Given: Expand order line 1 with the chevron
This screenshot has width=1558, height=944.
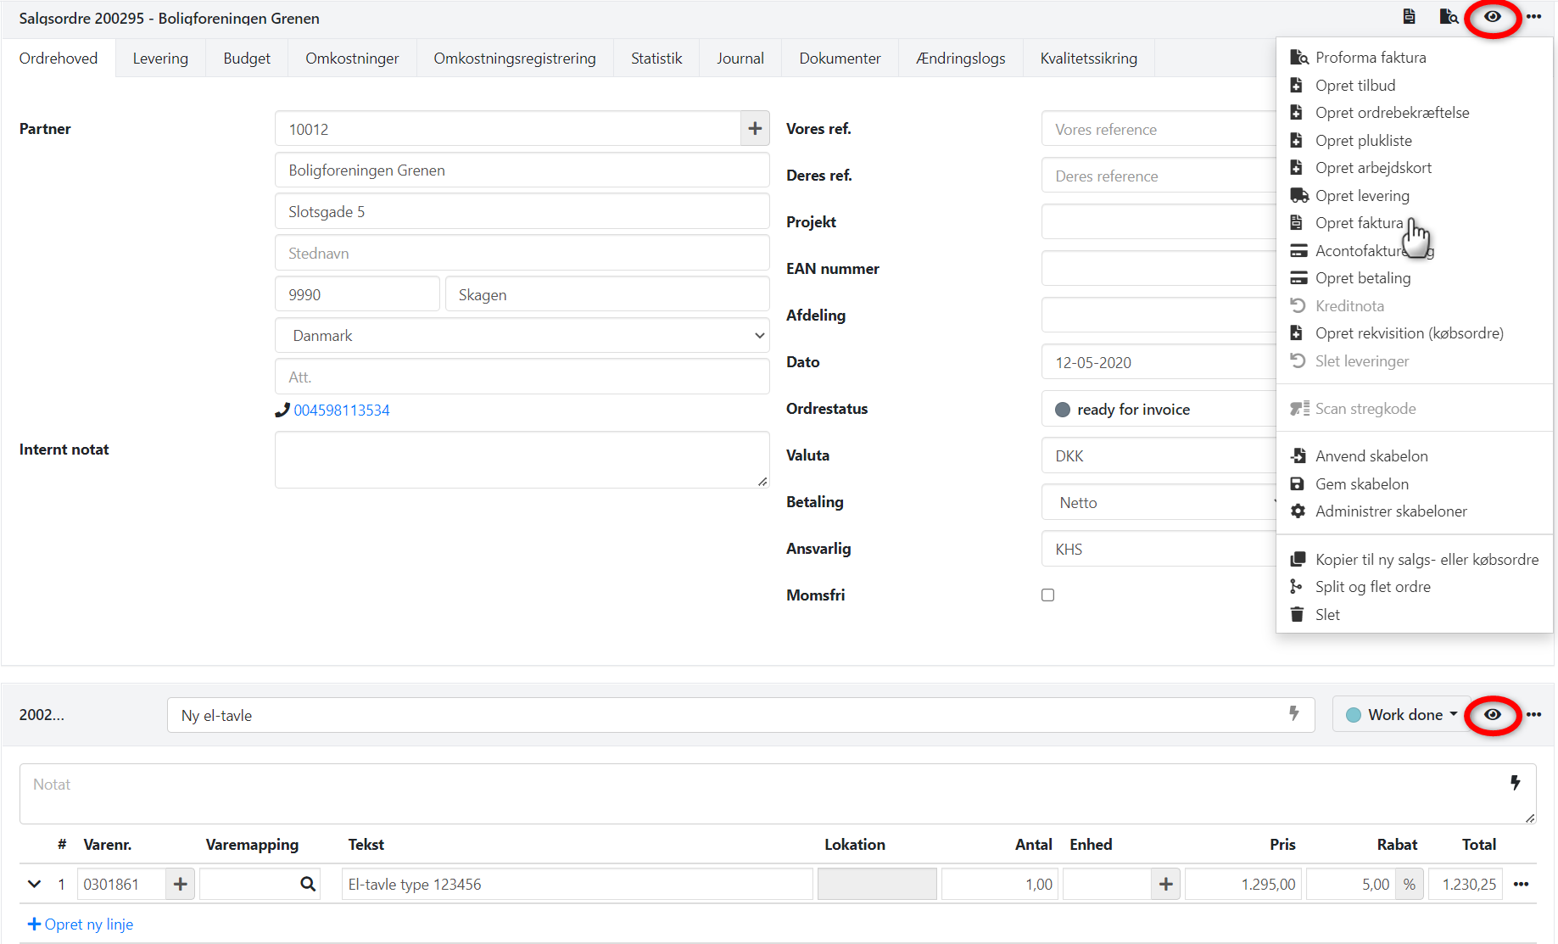Looking at the screenshot, I should click(x=34, y=884).
